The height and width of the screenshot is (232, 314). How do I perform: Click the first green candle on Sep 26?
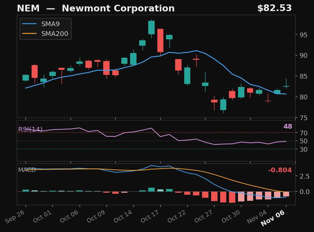click(x=26, y=78)
